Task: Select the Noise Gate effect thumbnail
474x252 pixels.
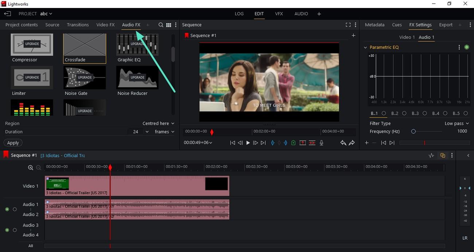Action: click(x=85, y=77)
